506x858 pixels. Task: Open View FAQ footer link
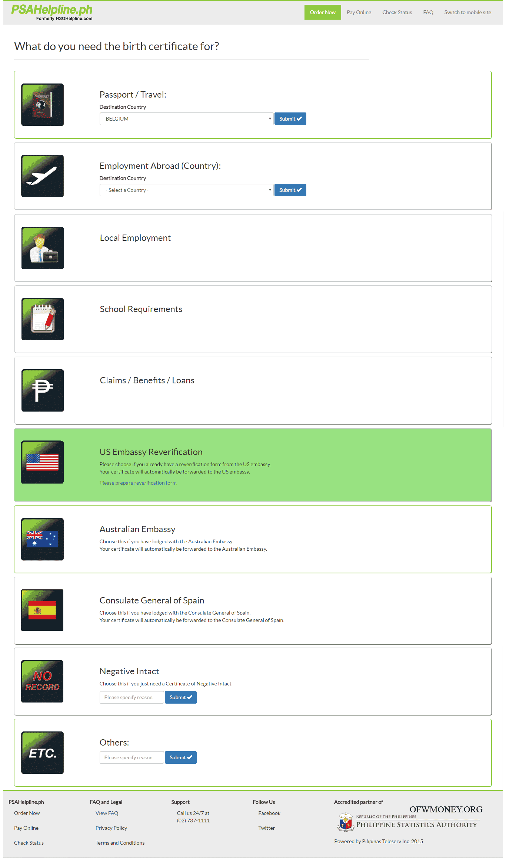(107, 813)
